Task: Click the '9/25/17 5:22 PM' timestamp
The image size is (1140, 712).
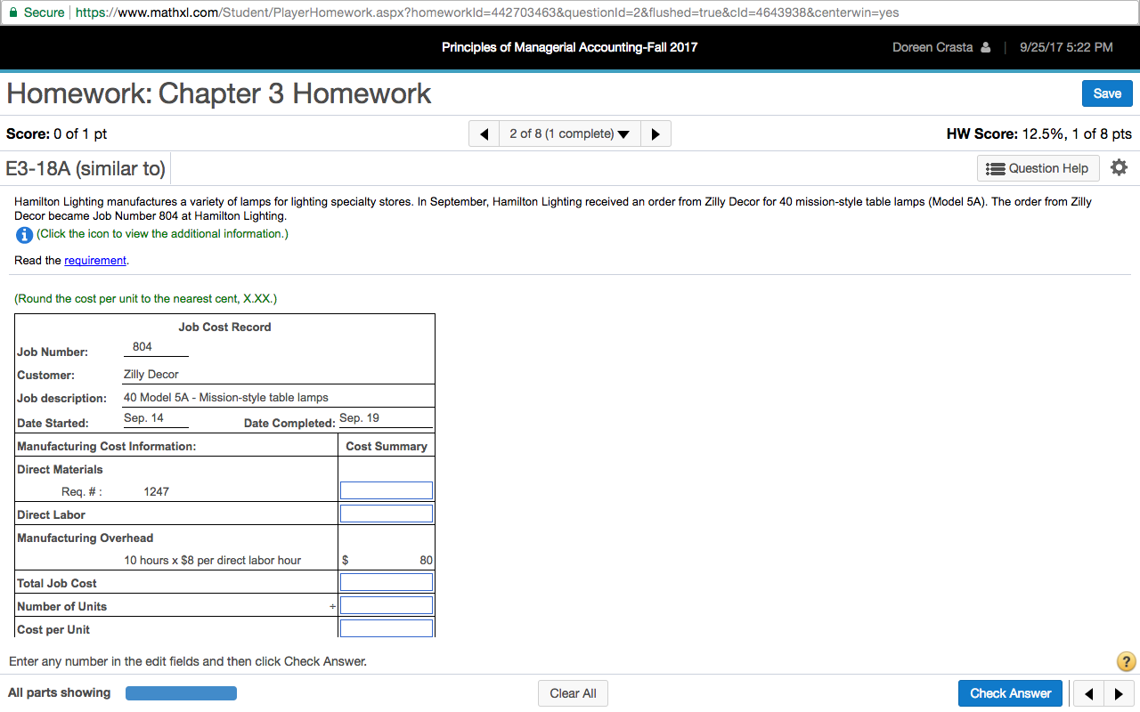Action: coord(1066,48)
